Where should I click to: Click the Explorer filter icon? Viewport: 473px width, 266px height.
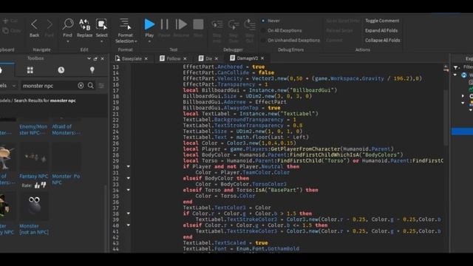point(457,67)
